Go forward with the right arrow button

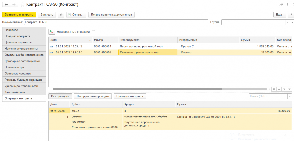[14, 5]
